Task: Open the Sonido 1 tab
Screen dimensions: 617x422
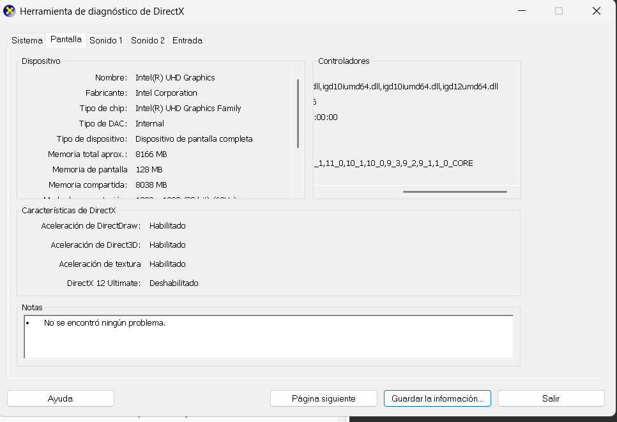Action: point(106,40)
